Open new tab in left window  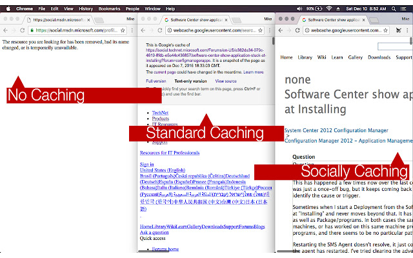[99, 20]
